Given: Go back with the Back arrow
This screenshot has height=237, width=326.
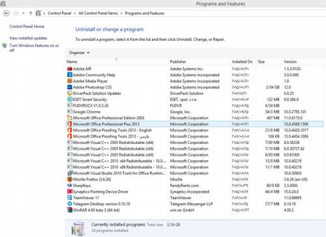Looking at the screenshot, I should [x=7, y=13].
